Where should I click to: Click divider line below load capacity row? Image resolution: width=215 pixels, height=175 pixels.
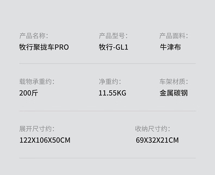107,111
